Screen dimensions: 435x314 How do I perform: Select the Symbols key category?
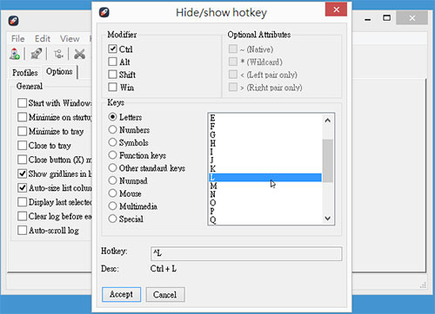(x=112, y=142)
